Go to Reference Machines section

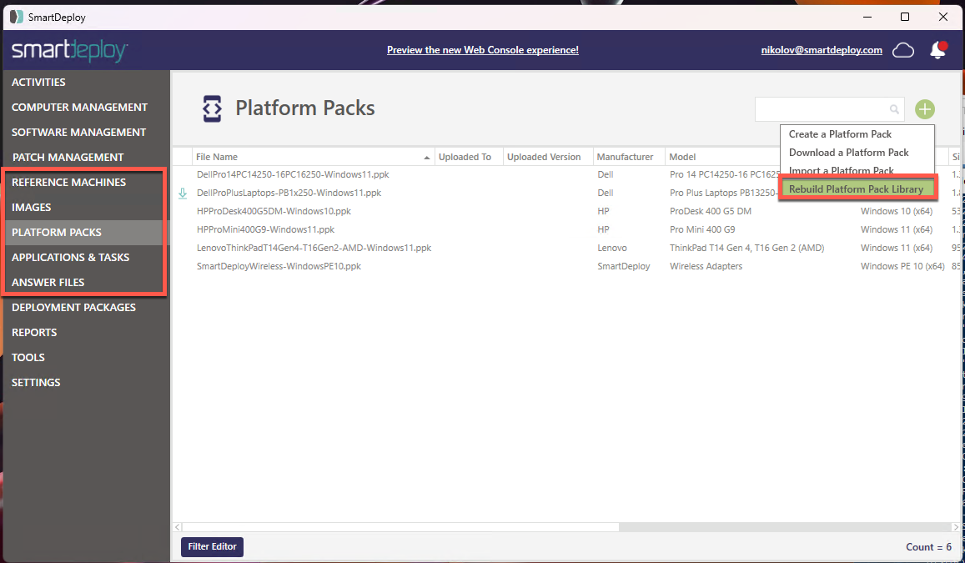pyautogui.click(x=68, y=182)
